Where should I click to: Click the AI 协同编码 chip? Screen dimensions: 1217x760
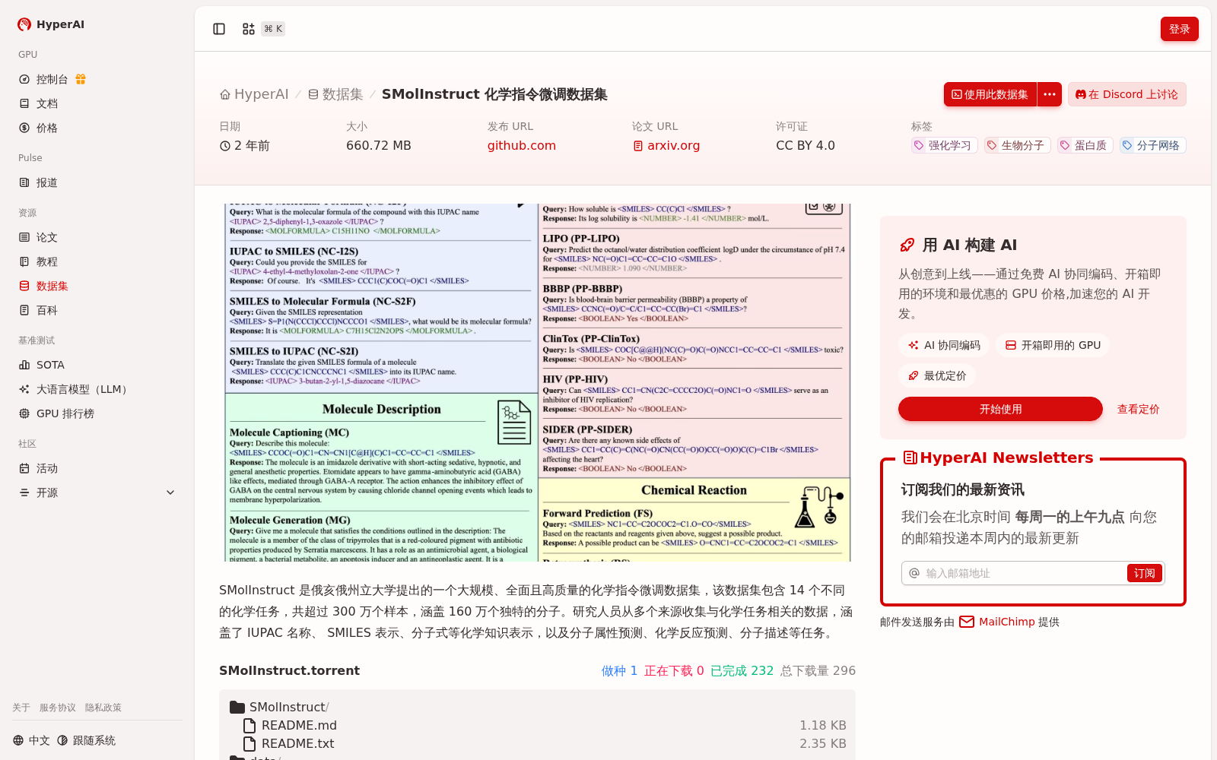point(944,345)
